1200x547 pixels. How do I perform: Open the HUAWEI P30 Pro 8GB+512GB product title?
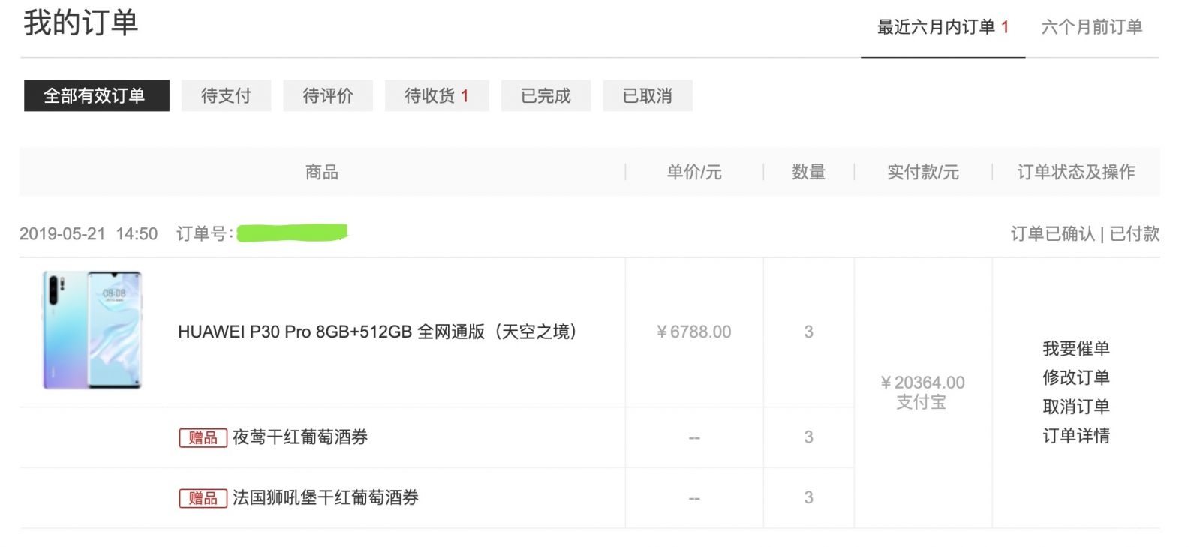coord(377,332)
